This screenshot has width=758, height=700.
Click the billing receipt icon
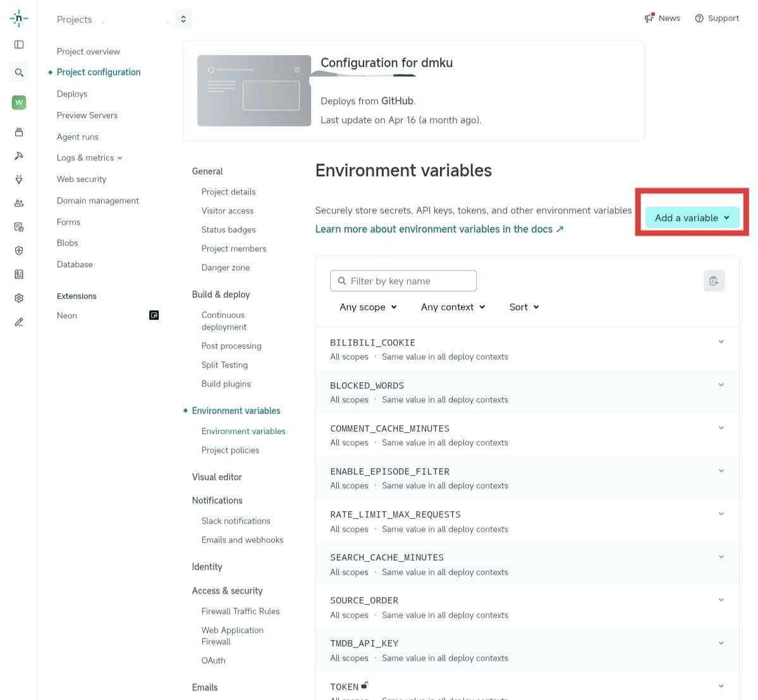click(x=19, y=274)
